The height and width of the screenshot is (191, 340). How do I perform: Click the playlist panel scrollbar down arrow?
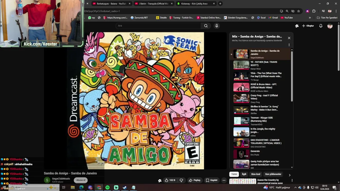click(292, 167)
